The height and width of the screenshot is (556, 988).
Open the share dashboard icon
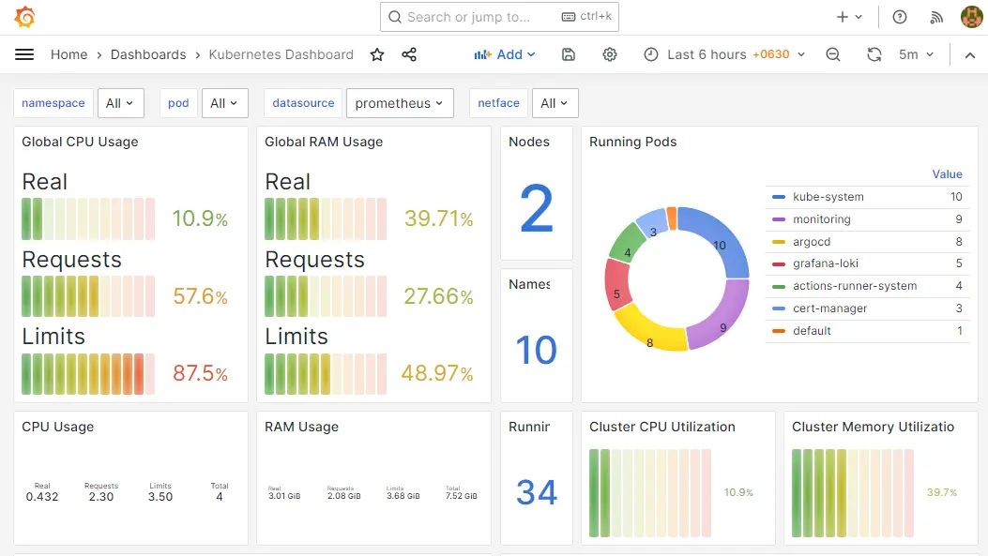(x=409, y=55)
